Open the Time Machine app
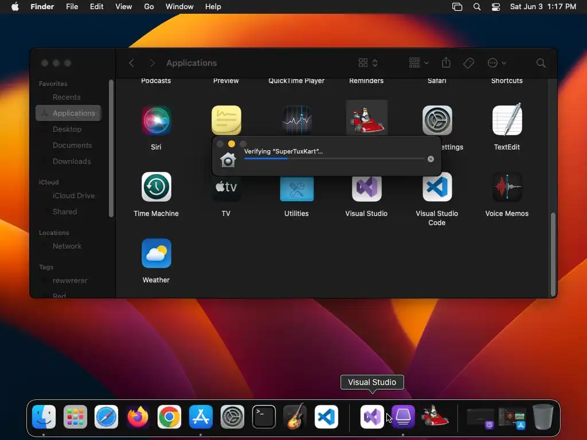This screenshot has height=440, width=587. [x=156, y=187]
